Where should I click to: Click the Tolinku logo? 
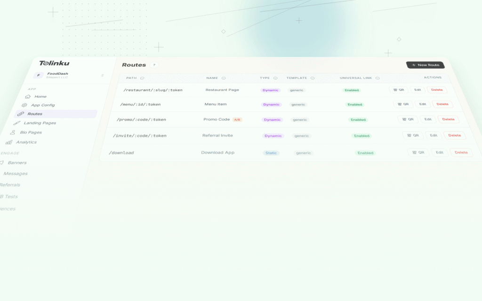click(54, 63)
